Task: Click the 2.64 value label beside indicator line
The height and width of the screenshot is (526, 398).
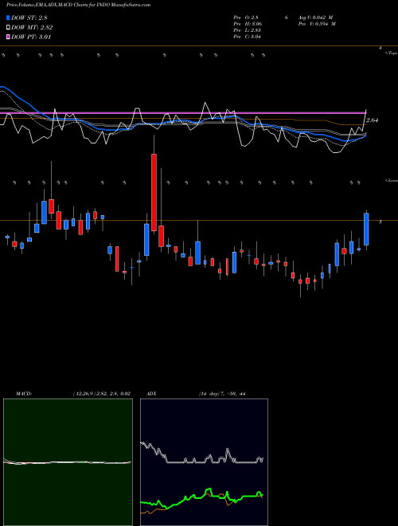Action: point(373,120)
